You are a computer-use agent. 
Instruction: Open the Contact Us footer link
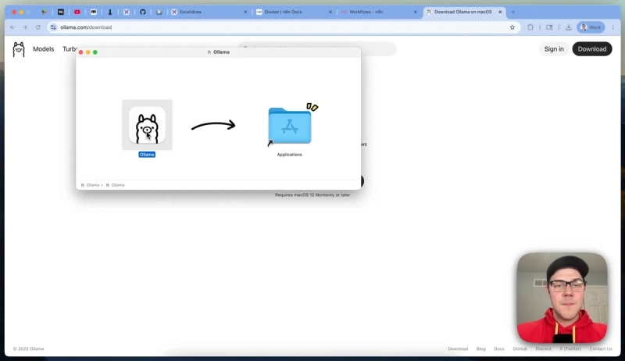coord(601,348)
